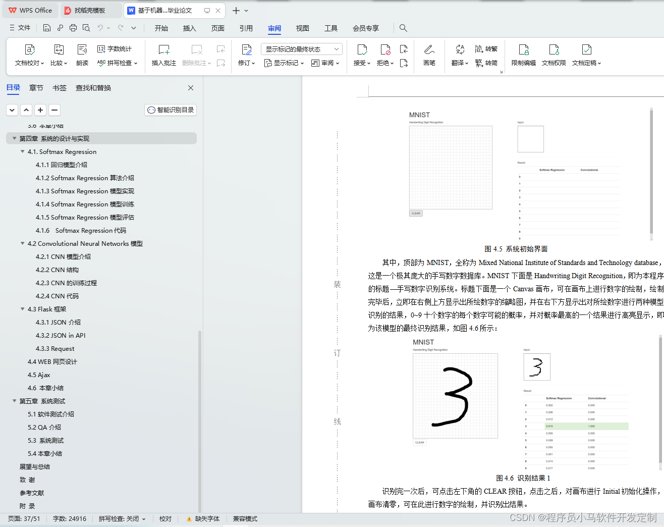Click 文档定稿 finalize document

pyautogui.click(x=586, y=56)
